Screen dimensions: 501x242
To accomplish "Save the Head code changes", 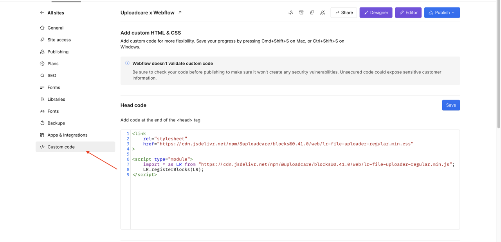I will click(x=451, y=105).
